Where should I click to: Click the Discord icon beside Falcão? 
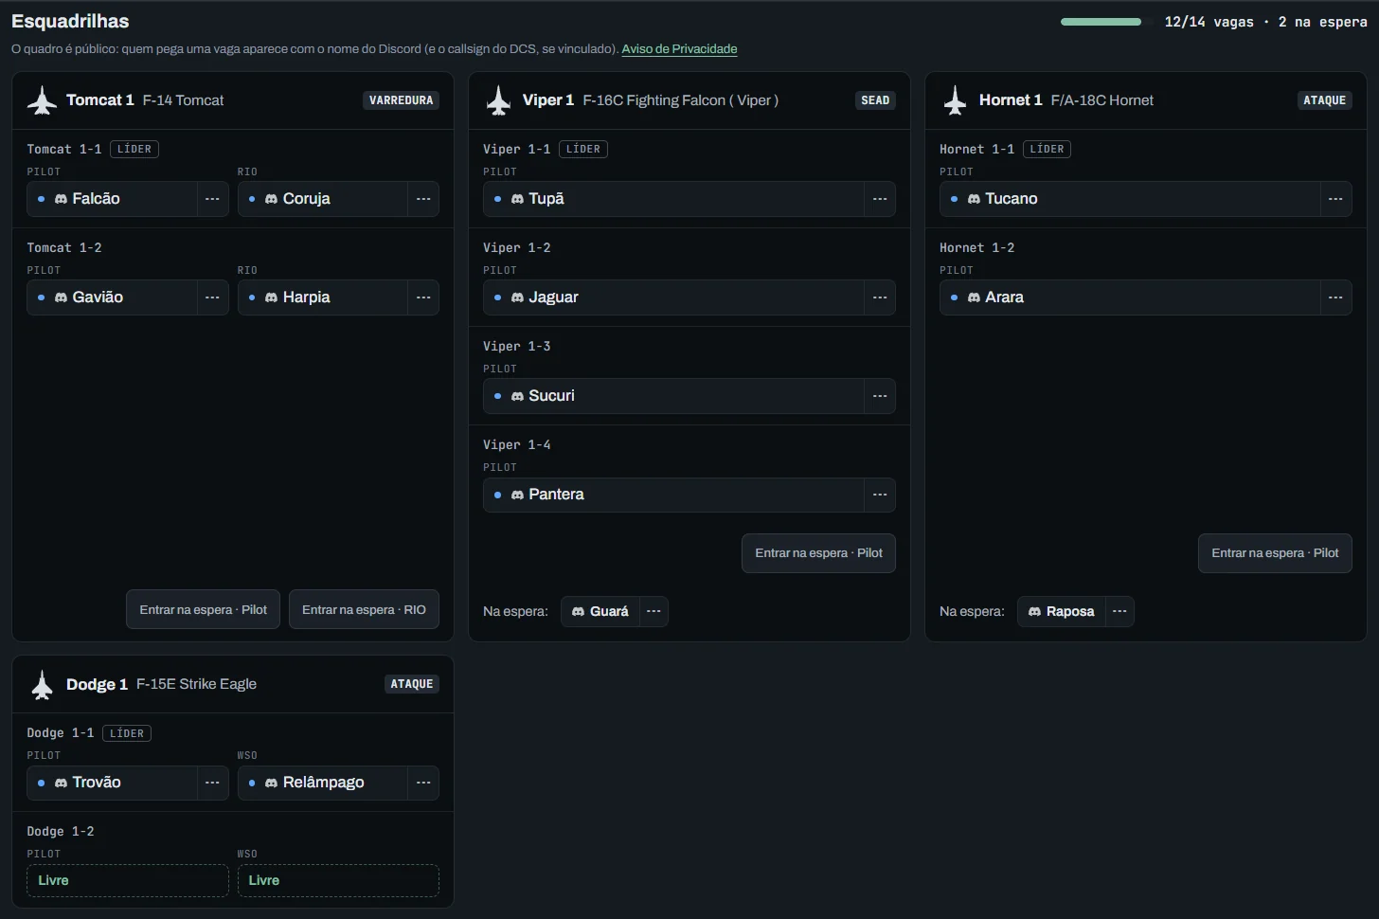(61, 199)
